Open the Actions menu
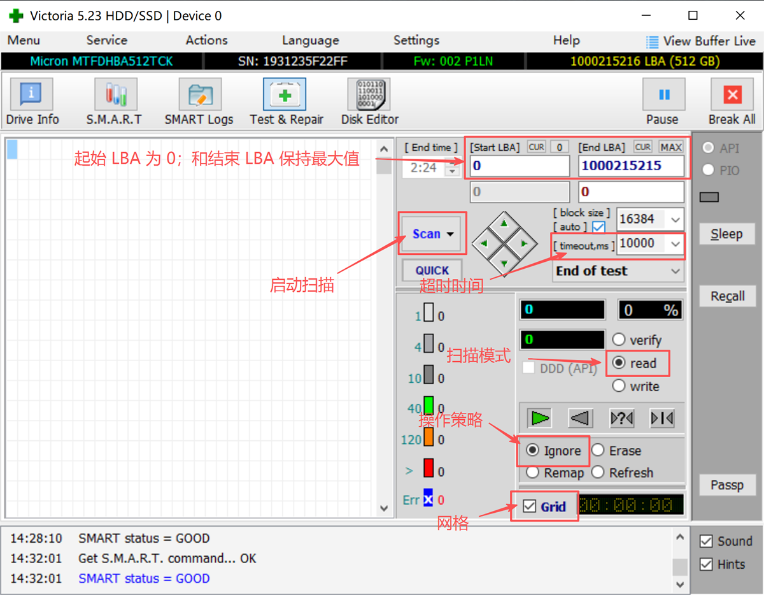The height and width of the screenshot is (595, 764). [x=207, y=40]
